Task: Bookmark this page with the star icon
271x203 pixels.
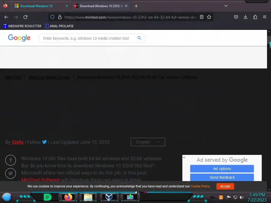Action: coord(209,17)
